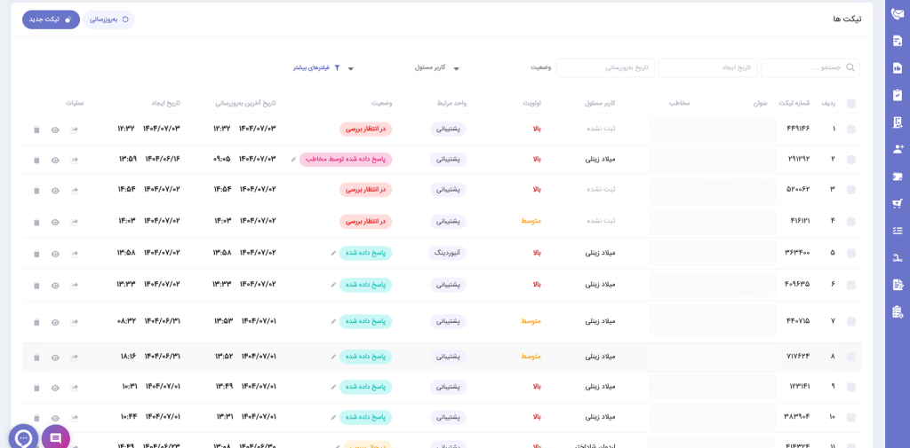Image resolution: width=910 pixels, height=448 pixels.
Task: Edit status pencil icon for ticket 409635
Action: pos(333,285)
